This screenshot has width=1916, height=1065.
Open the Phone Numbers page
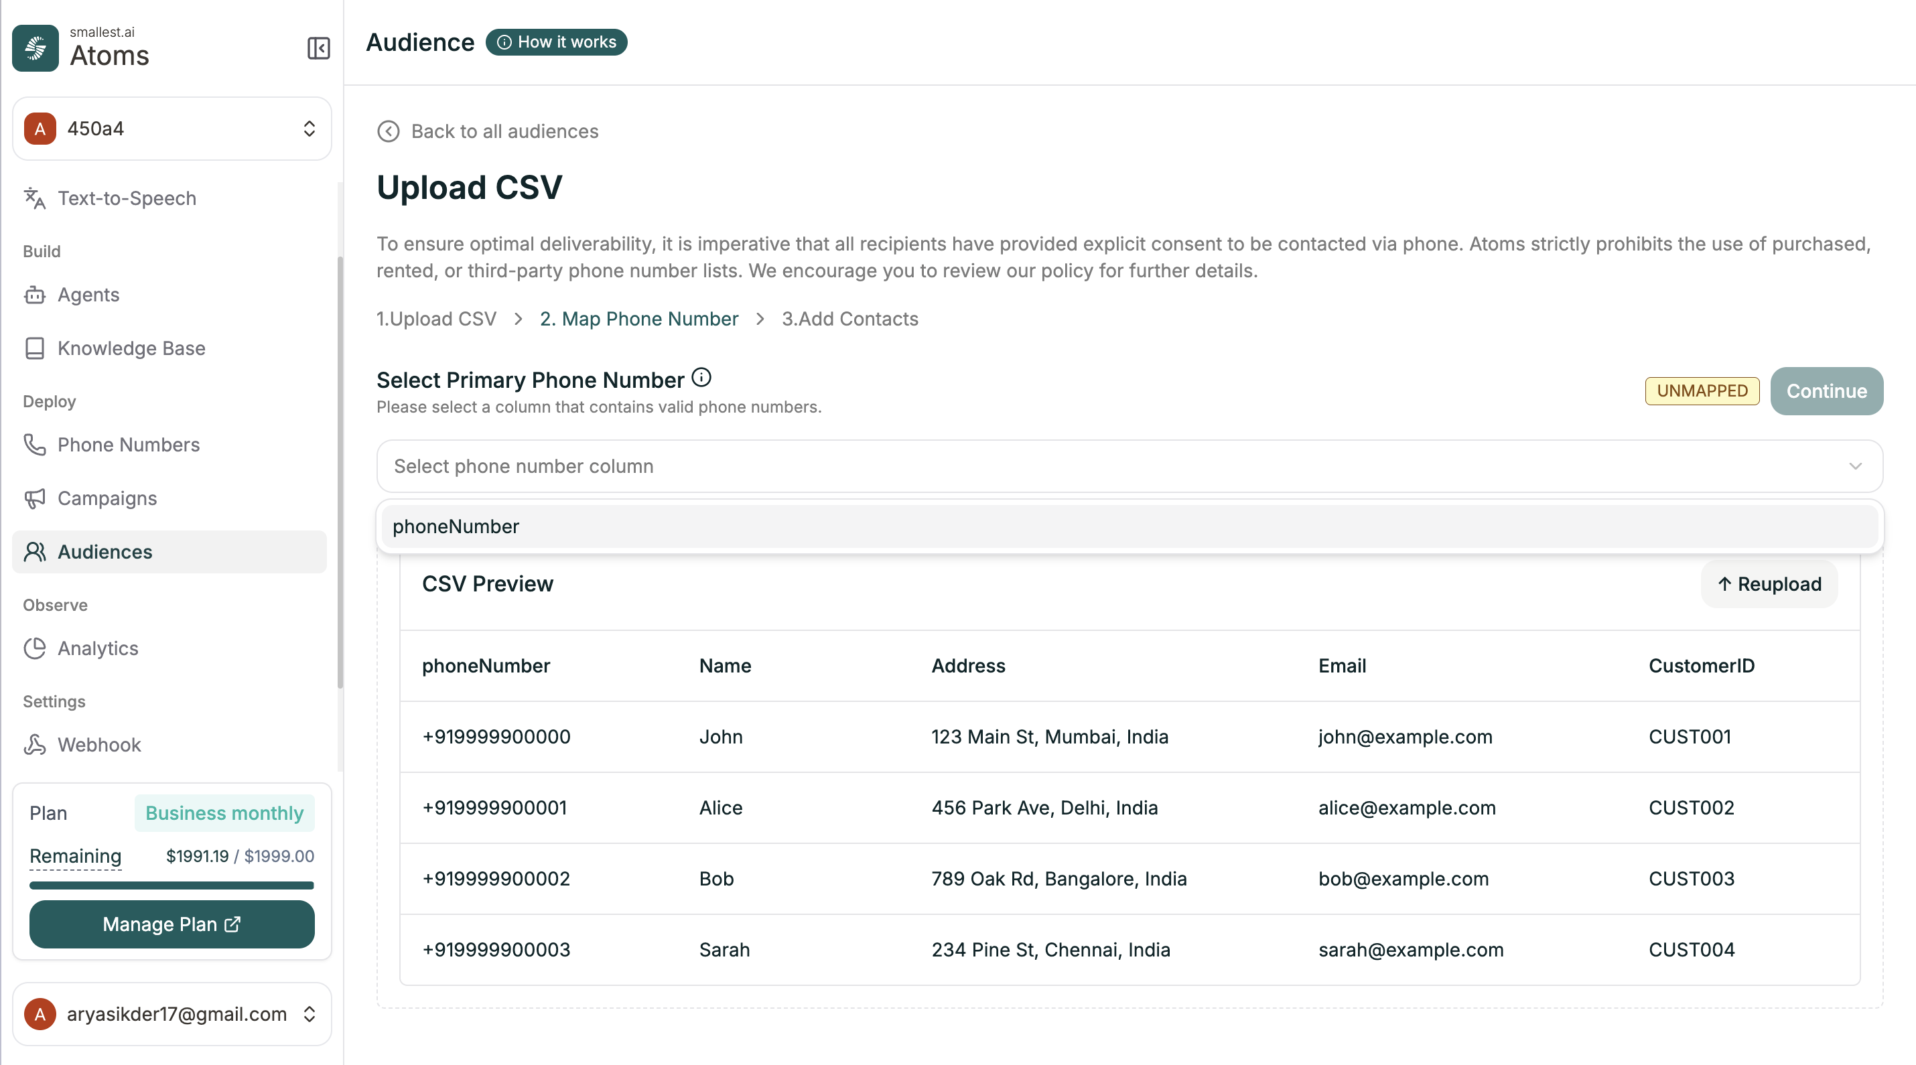[x=128, y=445]
